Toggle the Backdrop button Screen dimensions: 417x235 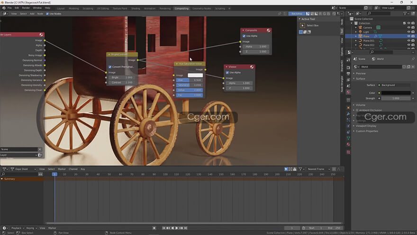[297, 14]
